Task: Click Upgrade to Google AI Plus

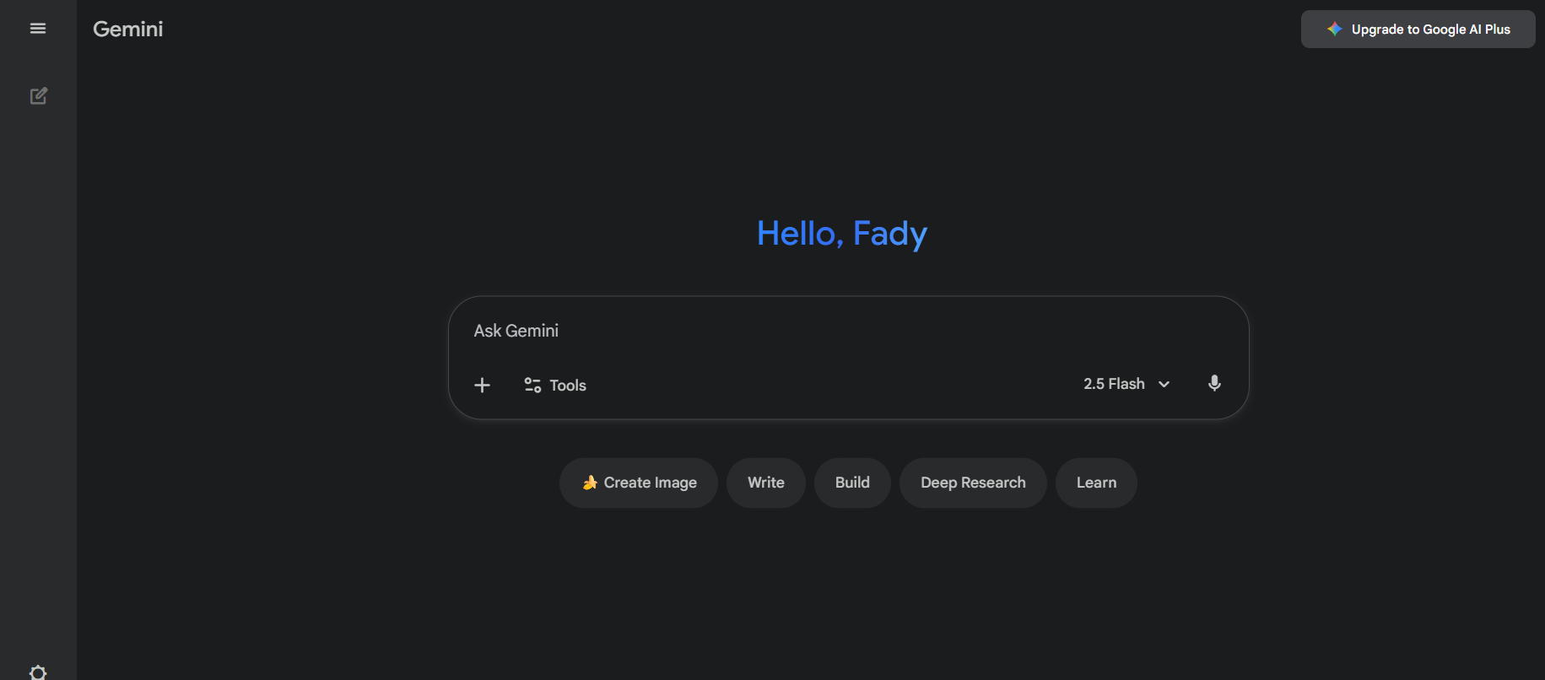Action: coord(1430,30)
